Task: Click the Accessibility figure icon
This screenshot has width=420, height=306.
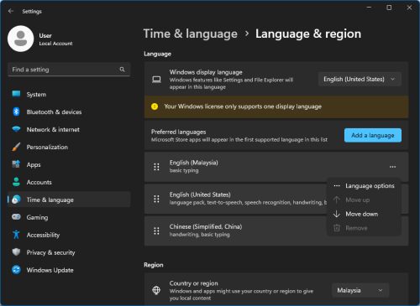Action: [x=16, y=235]
